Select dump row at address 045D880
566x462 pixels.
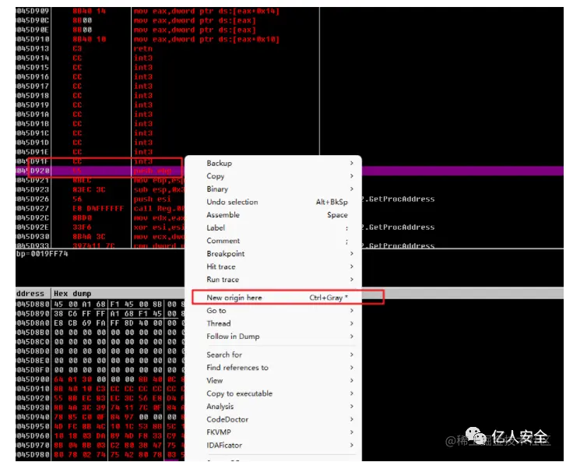pos(100,305)
